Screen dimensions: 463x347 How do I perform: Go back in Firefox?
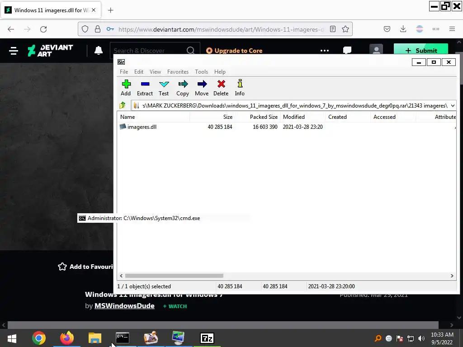[x=11, y=29]
